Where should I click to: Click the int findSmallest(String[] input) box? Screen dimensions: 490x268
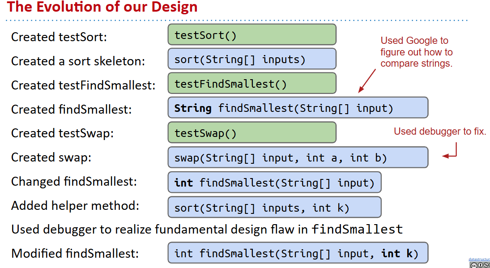coord(274,183)
